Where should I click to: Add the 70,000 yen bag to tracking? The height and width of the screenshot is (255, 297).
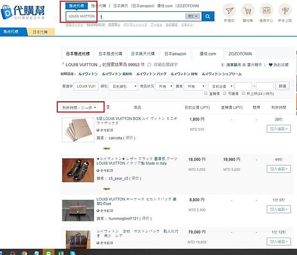tap(279, 241)
